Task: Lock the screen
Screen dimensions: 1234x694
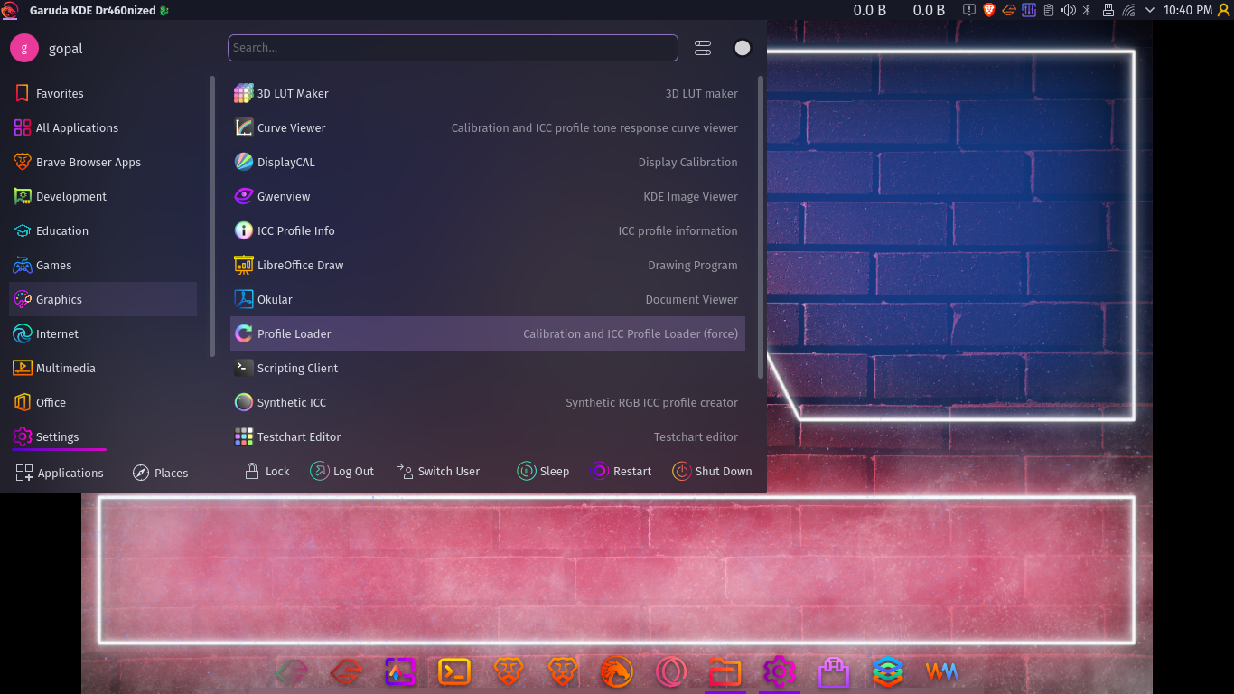Action: pos(267,471)
